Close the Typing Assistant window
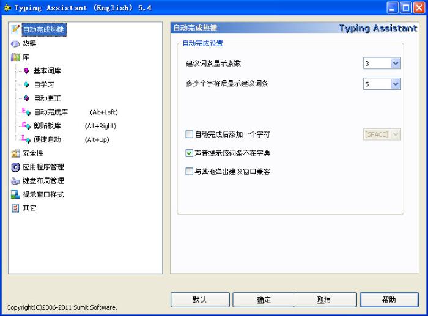 (419, 8)
